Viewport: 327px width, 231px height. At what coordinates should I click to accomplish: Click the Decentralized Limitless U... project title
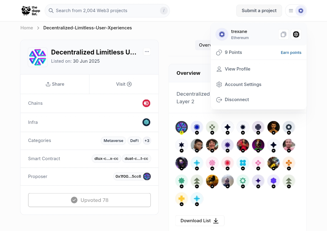click(x=94, y=52)
